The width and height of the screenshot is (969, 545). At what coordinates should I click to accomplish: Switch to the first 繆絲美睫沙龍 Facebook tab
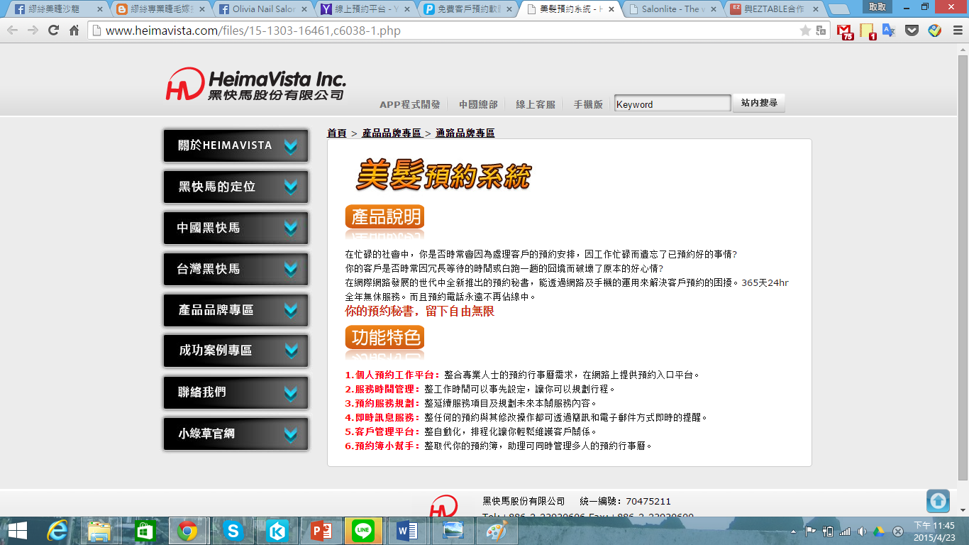click(57, 9)
